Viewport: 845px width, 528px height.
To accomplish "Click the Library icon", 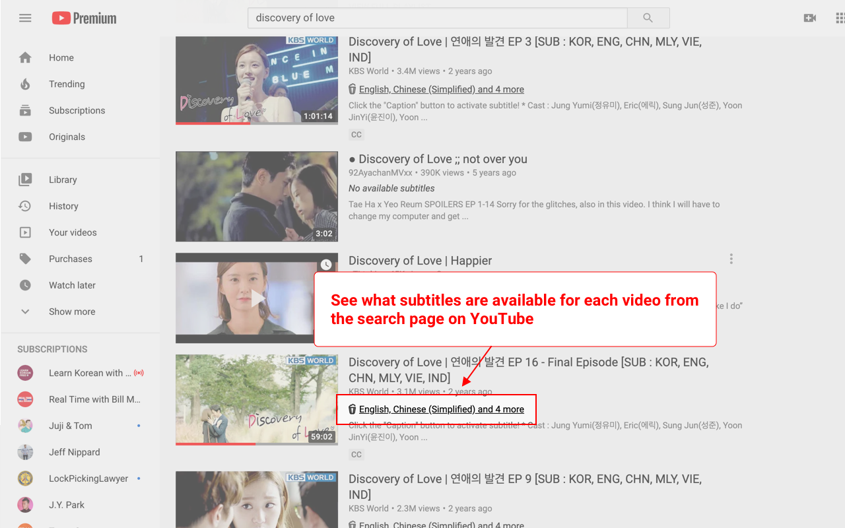I will pos(25,180).
